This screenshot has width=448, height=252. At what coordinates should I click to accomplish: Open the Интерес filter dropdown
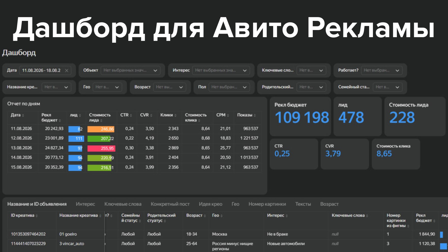221,70
